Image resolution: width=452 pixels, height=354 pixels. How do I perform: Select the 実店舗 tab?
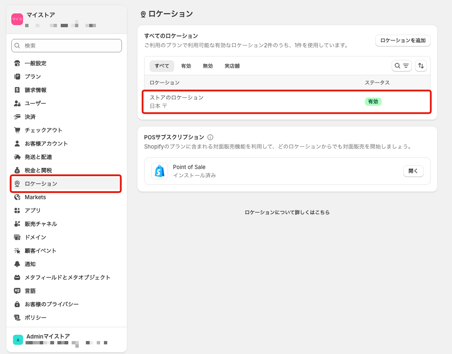click(232, 66)
